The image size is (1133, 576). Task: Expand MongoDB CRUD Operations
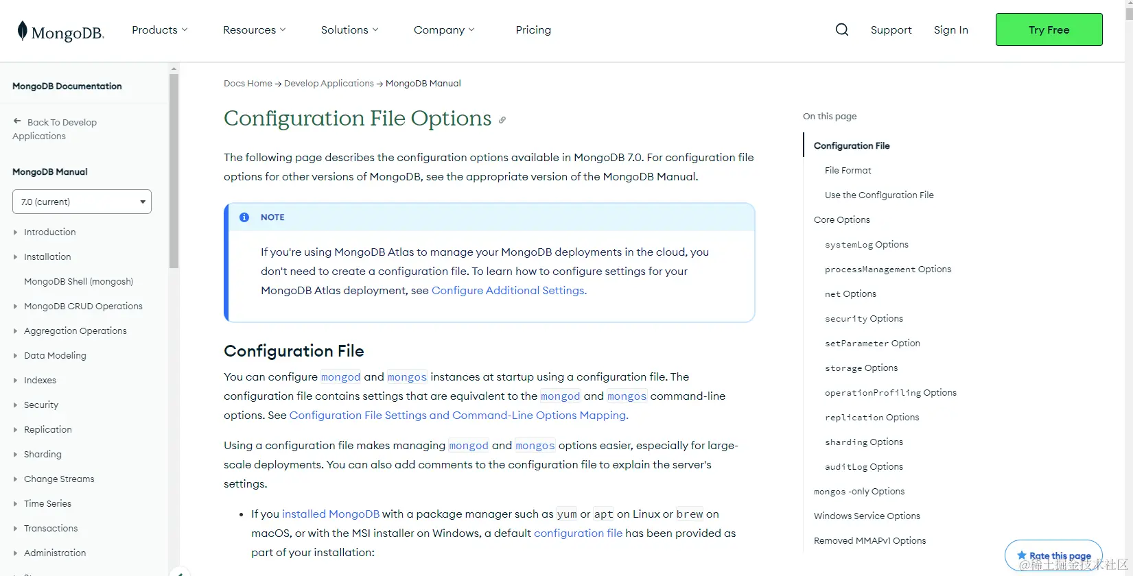(83, 306)
